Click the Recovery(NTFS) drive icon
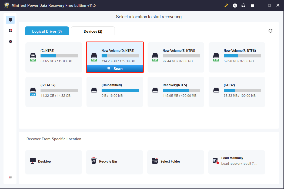 point(155,90)
